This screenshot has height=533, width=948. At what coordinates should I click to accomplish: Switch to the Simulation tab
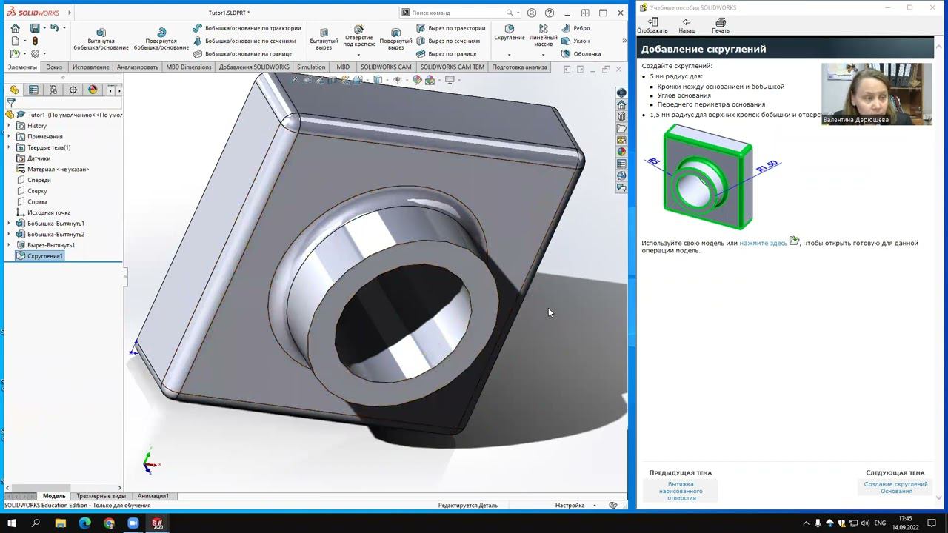[x=311, y=67]
